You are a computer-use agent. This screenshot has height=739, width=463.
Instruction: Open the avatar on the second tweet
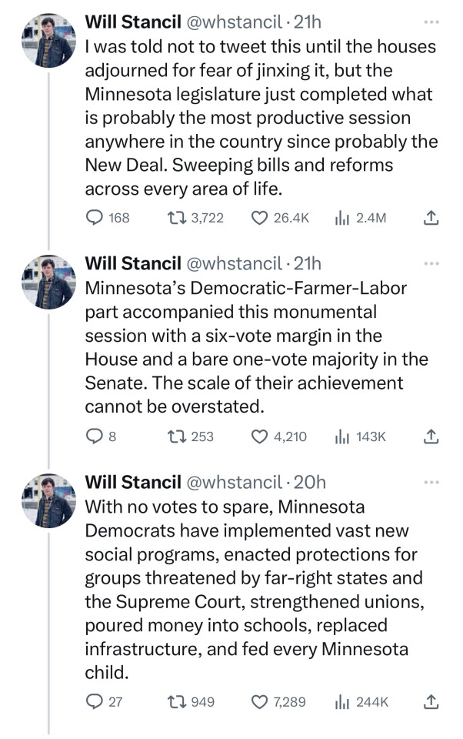[x=48, y=283]
